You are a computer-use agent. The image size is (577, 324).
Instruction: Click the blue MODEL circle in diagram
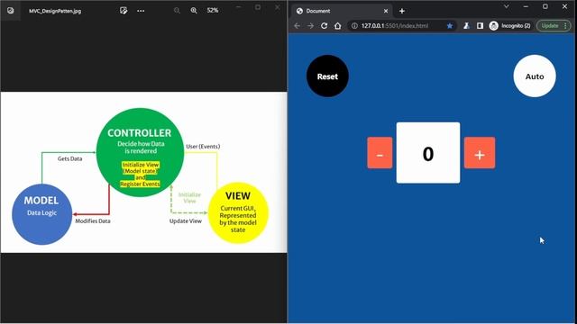(42, 214)
